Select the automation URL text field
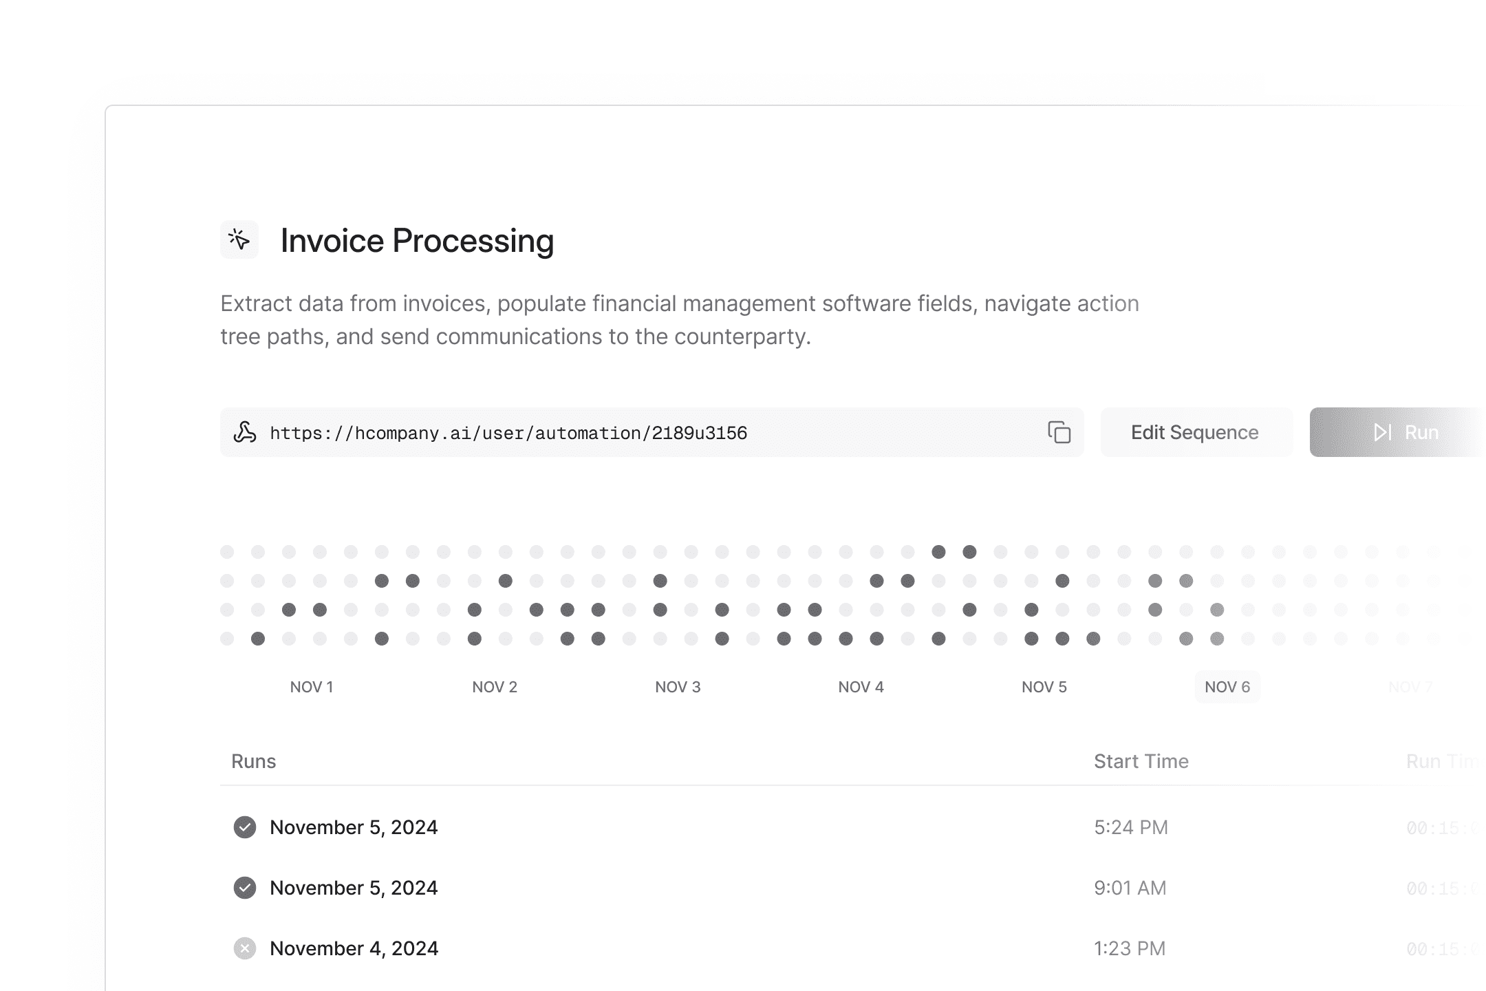 click(x=652, y=432)
